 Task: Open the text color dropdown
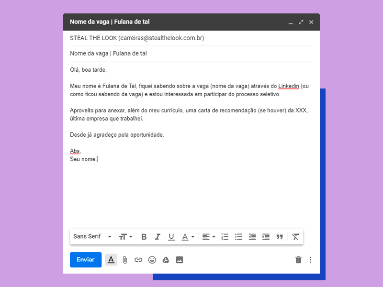click(x=188, y=236)
